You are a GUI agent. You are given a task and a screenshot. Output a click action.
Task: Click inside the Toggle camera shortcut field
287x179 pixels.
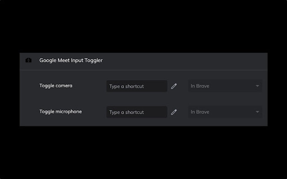[x=136, y=86]
